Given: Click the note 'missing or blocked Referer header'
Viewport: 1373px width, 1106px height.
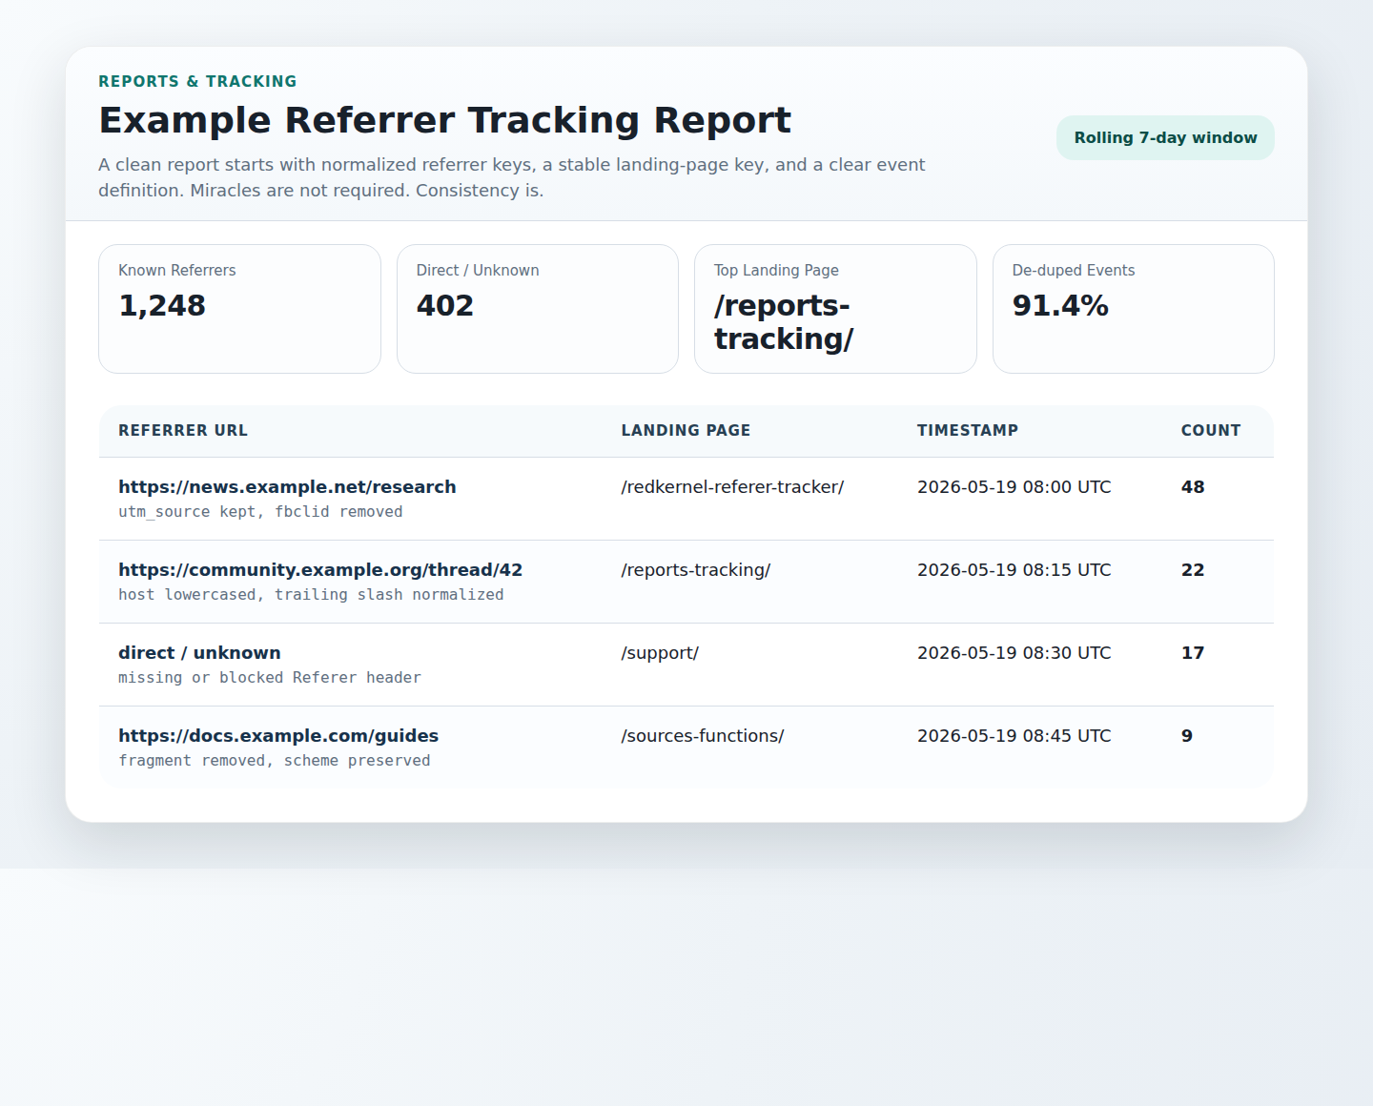Looking at the screenshot, I should [x=270, y=678].
